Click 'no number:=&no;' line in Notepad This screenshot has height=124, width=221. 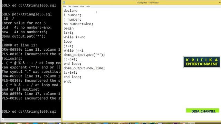(78, 24)
